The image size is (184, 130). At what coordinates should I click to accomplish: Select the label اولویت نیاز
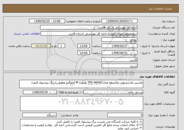(x=168, y=40)
